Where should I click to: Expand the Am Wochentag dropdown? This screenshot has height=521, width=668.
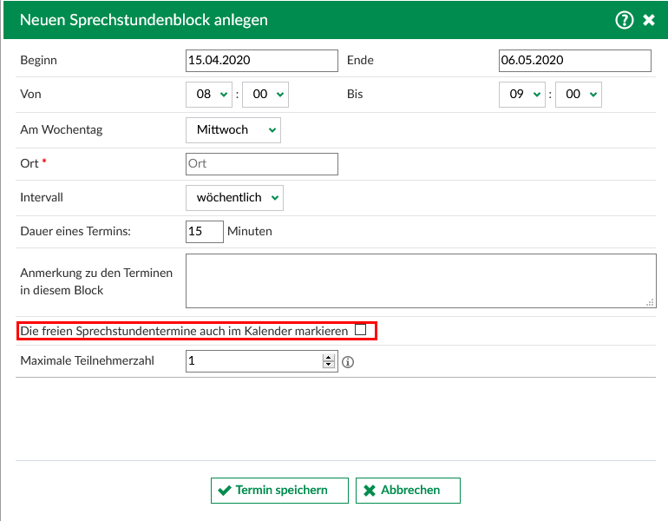pyautogui.click(x=232, y=129)
